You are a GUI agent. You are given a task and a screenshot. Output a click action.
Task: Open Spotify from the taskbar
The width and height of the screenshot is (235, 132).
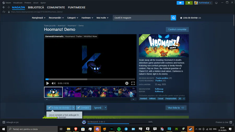click(x=119, y=129)
